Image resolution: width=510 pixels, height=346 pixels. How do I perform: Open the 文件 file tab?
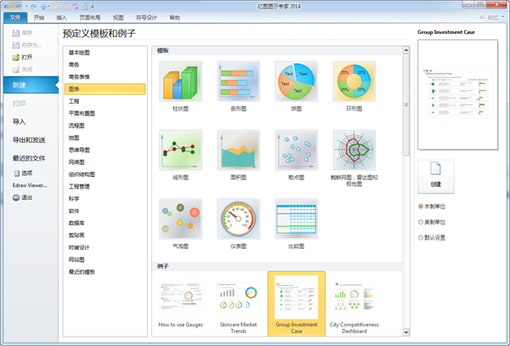pos(15,18)
